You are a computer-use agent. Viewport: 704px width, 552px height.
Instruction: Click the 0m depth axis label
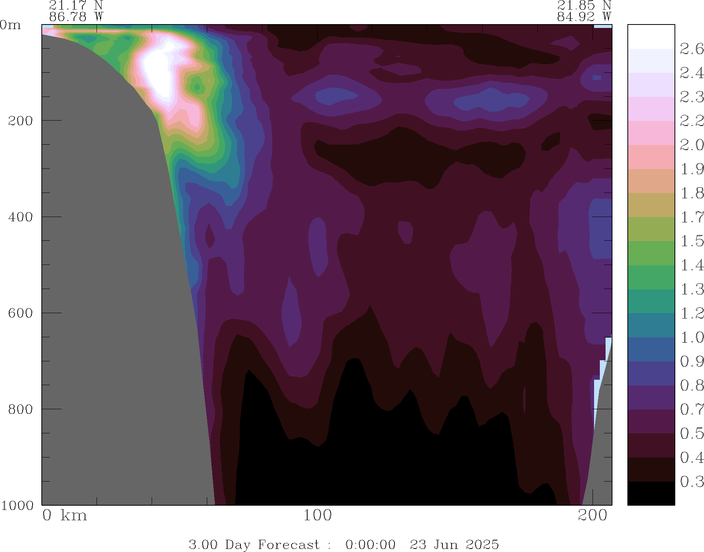10,25
